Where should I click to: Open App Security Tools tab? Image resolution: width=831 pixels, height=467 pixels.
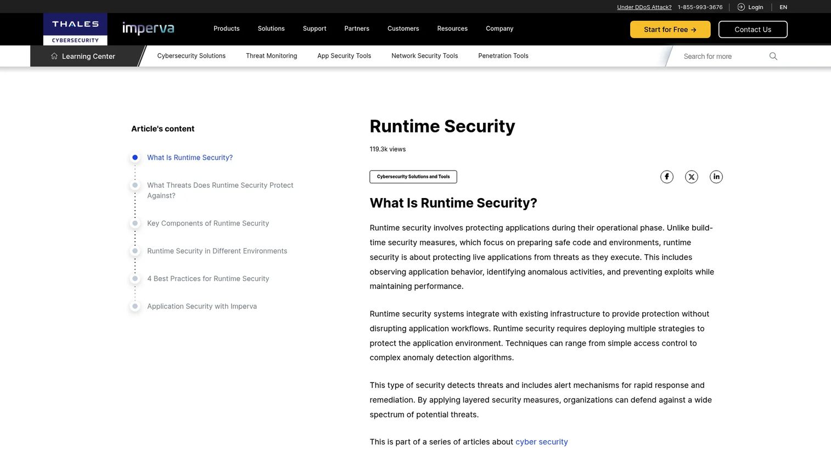pyautogui.click(x=344, y=56)
